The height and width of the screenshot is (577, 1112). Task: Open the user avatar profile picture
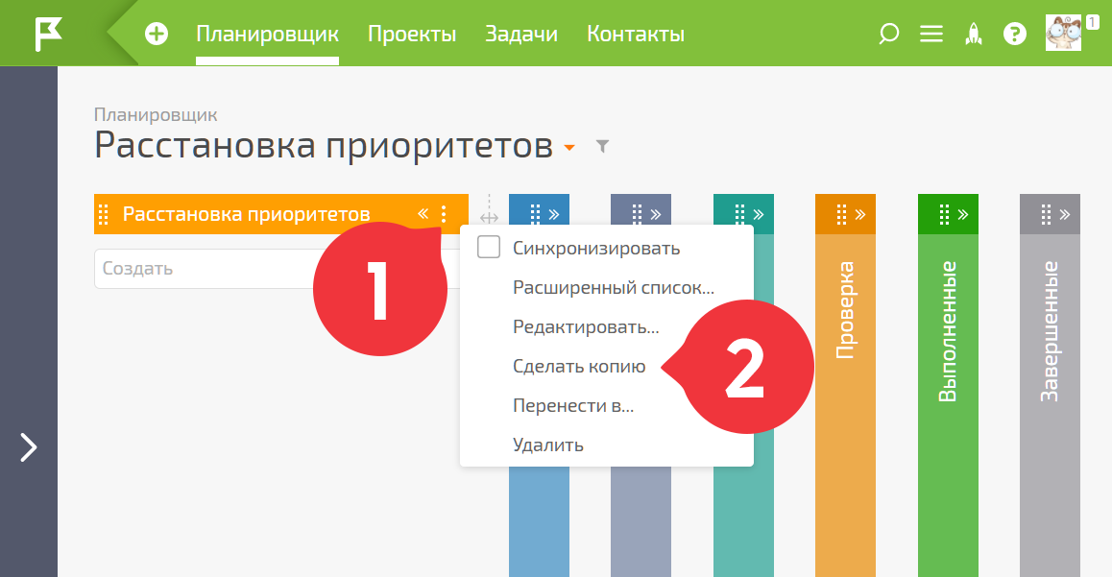(x=1063, y=33)
